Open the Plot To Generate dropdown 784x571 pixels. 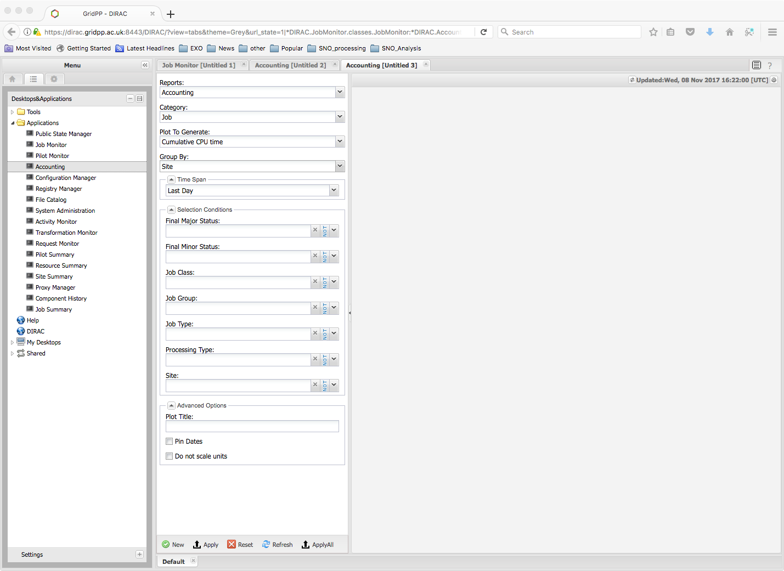(x=340, y=142)
